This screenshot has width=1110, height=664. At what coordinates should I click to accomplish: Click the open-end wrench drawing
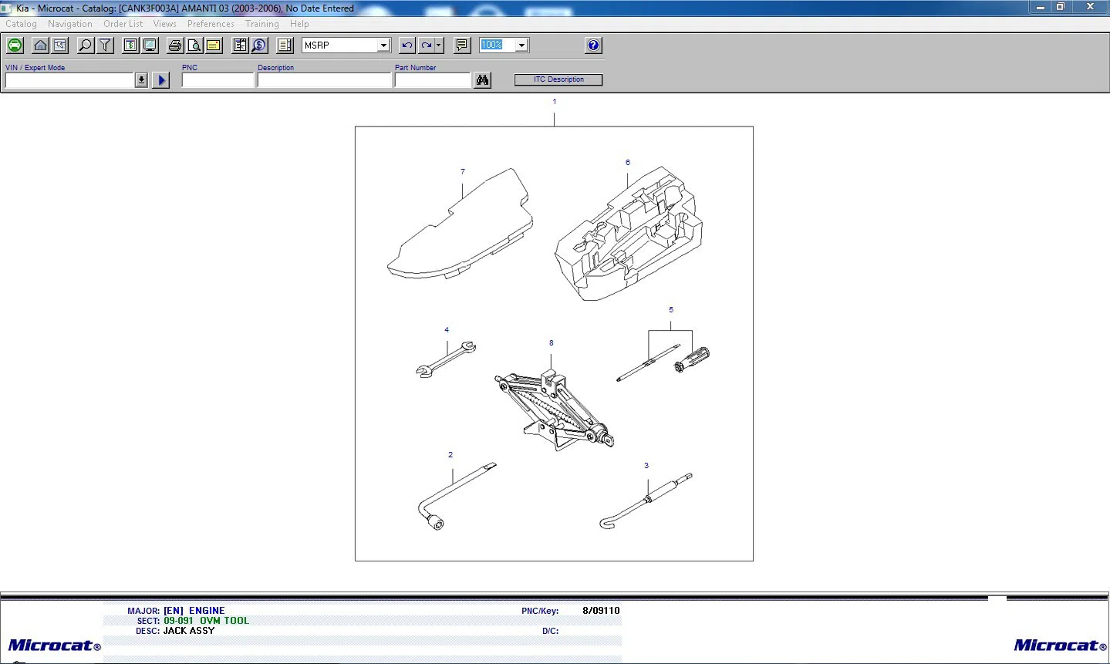pos(446,360)
